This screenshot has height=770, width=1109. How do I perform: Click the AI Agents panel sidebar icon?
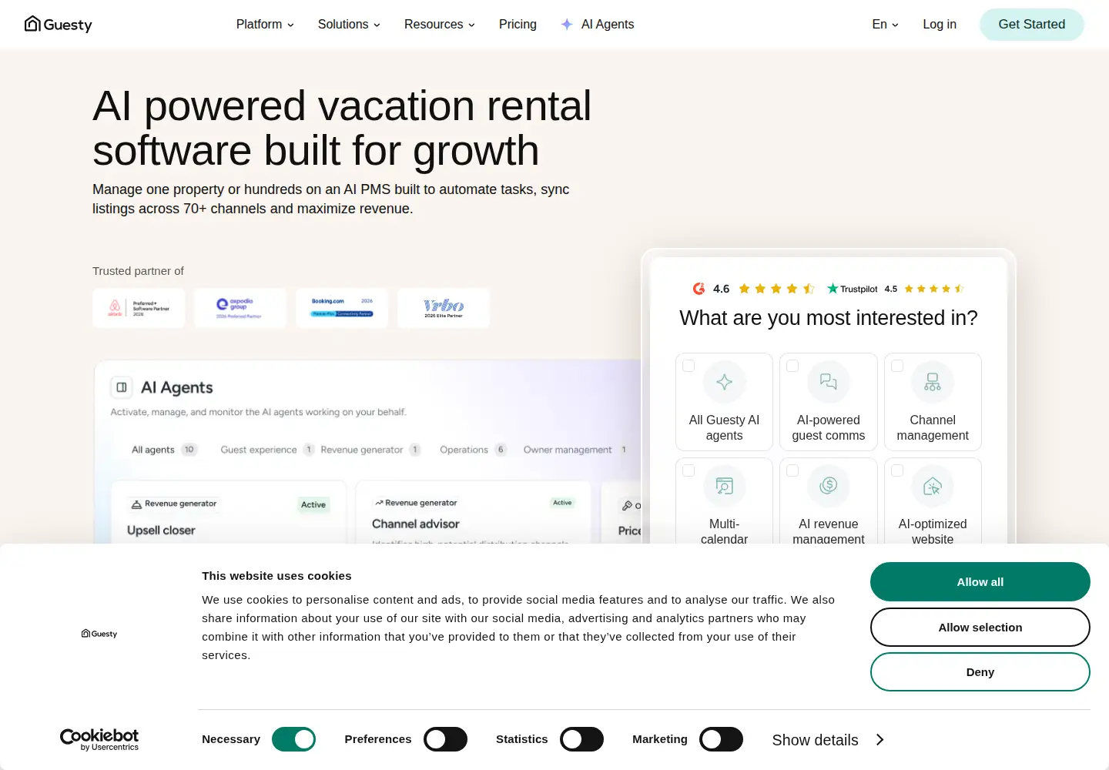click(x=122, y=387)
